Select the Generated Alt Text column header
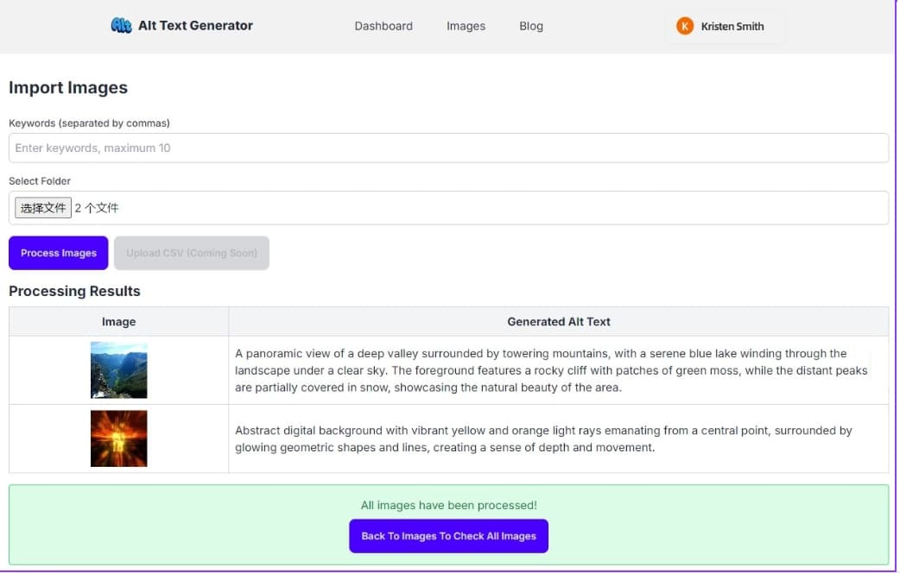900x573 pixels. 558,321
